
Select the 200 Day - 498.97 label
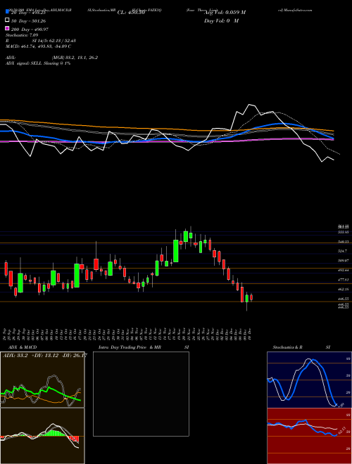[30, 30]
